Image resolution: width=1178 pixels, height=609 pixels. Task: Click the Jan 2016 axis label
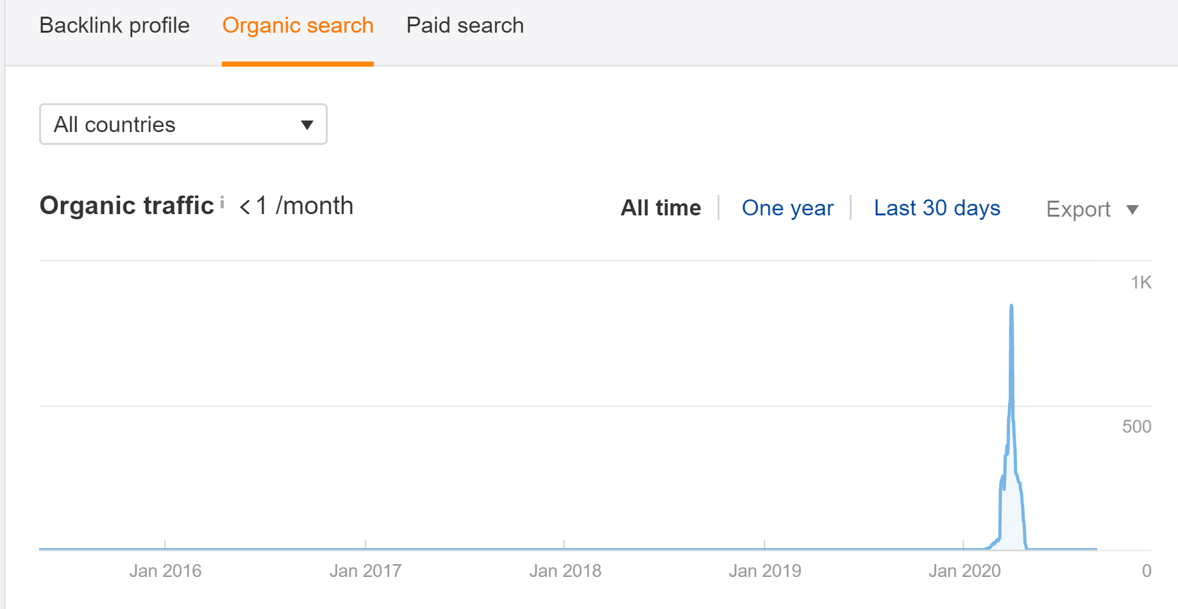tap(165, 571)
